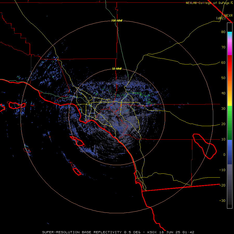234x234 pixels.
Task: Click the 50 value on the dBZ scale
Action: point(223,78)
